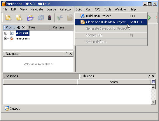This screenshot has height=121, width=159.
Task: Select the anagrams project label
Action: coord(23,38)
